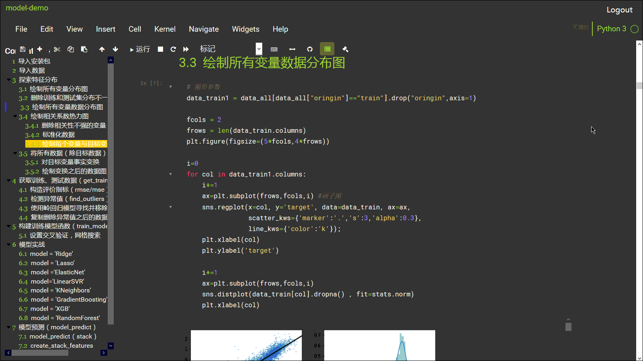Go to 3.4.2 标准化数据
Screen dimensions: 643x361
point(50,135)
